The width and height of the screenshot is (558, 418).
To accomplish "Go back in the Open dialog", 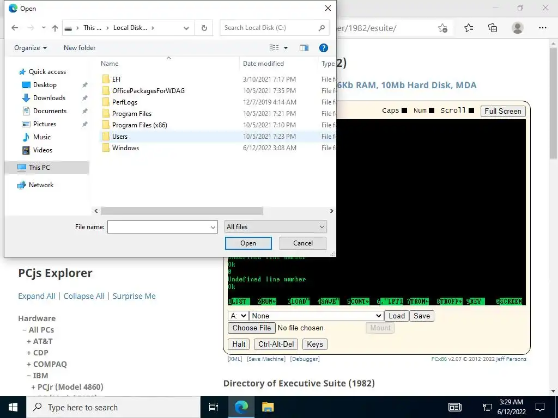I will 15,28.
